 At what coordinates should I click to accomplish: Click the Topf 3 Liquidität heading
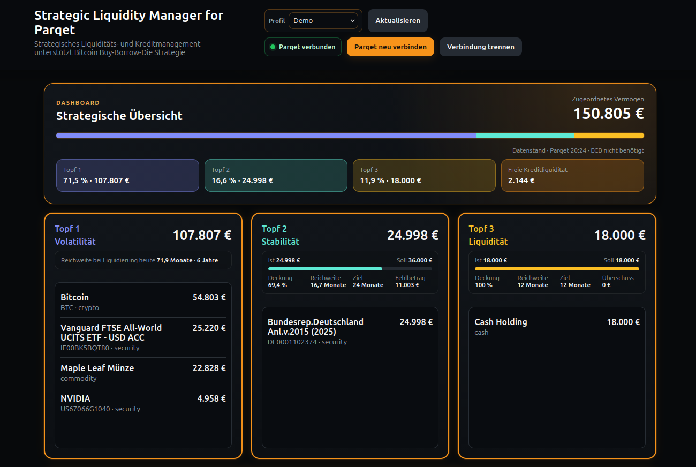click(x=488, y=235)
